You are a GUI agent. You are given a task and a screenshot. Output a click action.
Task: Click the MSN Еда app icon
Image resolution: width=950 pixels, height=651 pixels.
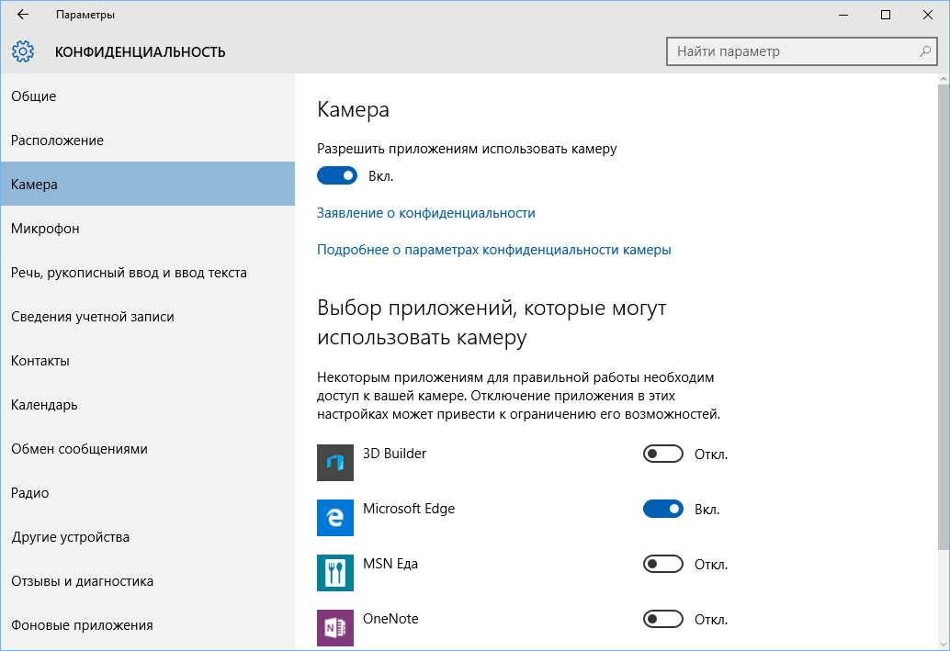(335, 572)
